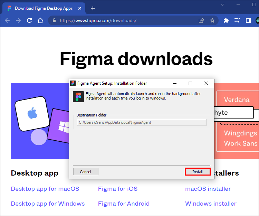Click the Destination Folder label
Image resolution: width=259 pixels, height=216 pixels.
[91, 115]
